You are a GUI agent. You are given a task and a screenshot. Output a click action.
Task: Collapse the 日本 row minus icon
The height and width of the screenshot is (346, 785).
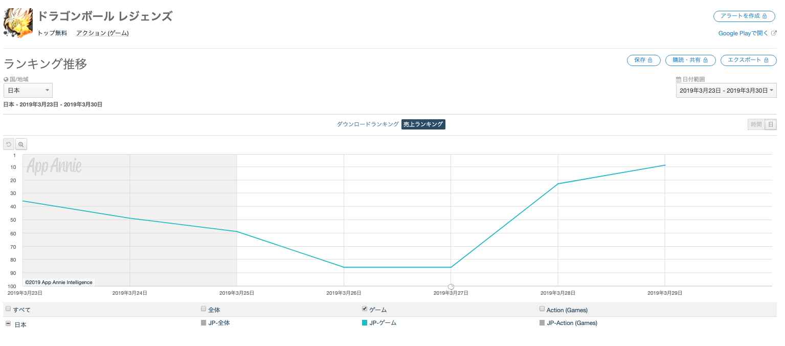(8, 324)
